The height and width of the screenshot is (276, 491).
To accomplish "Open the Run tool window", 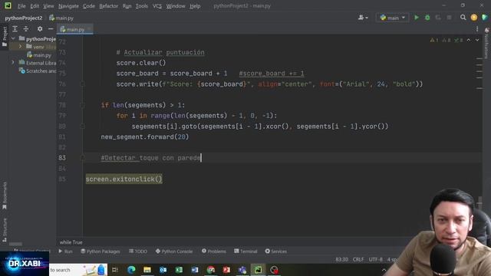I will (65, 251).
